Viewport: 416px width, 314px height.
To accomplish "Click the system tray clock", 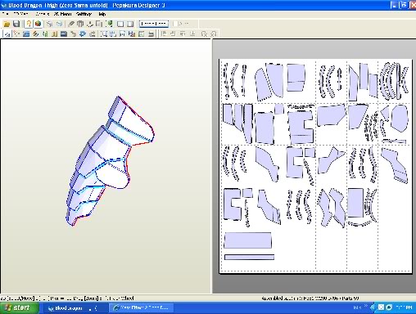I will [x=404, y=308].
